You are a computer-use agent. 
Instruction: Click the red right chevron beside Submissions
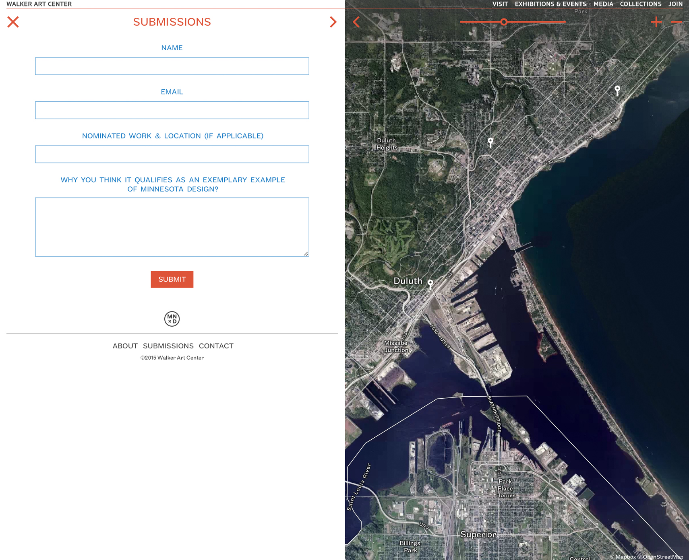coord(333,22)
